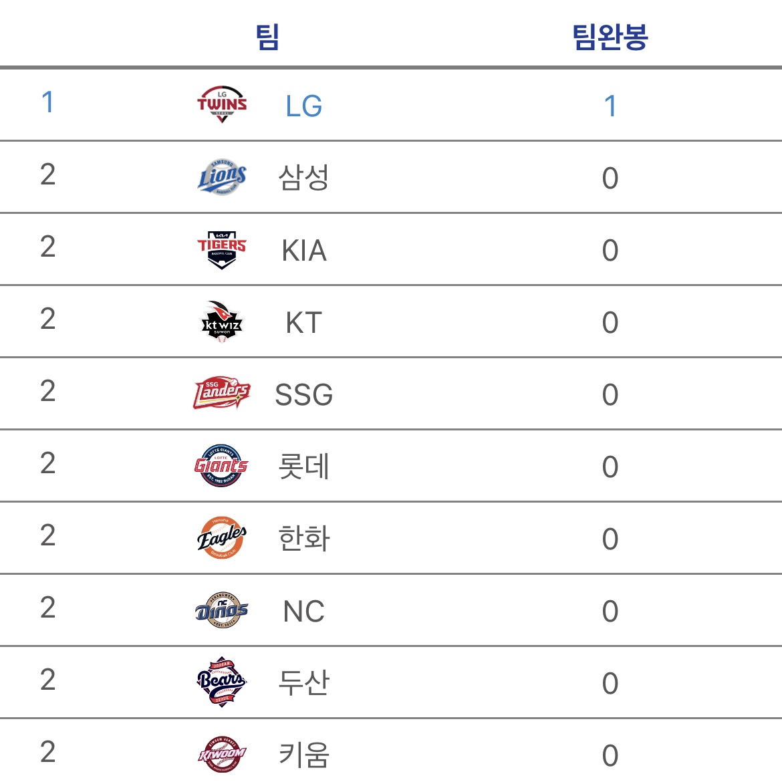The width and height of the screenshot is (782, 782).
Task: Click the Hanwha Eagles logo
Action: coord(222,538)
